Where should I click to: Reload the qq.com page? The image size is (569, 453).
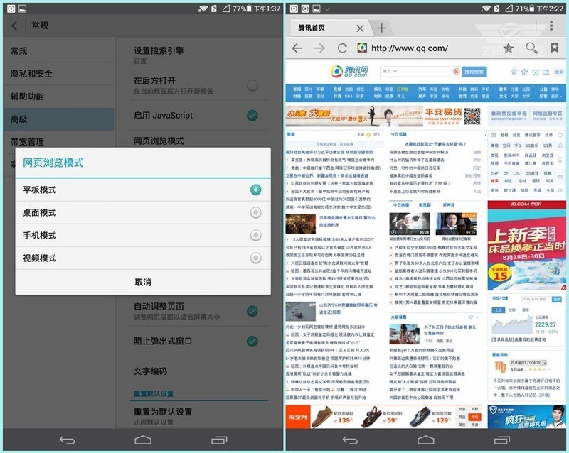coord(342,48)
